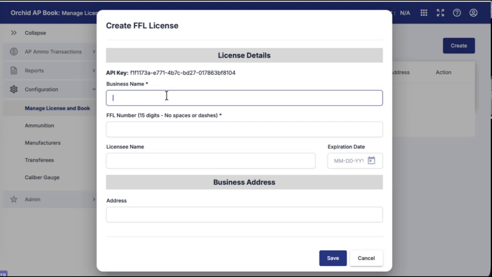492x277 pixels.
Task: Click the Admin star icon
Action: pyautogui.click(x=14, y=199)
